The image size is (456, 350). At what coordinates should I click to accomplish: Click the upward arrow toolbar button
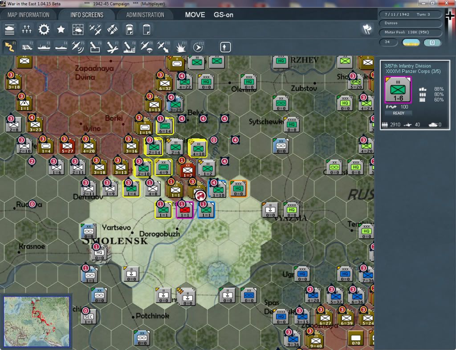point(225,47)
